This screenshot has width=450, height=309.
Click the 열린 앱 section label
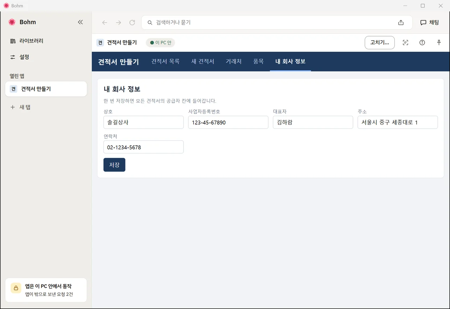pyautogui.click(x=17, y=76)
